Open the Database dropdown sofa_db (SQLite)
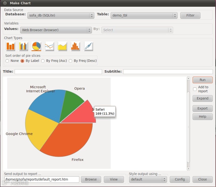The width and height of the screenshot is (216, 187). coord(61,15)
